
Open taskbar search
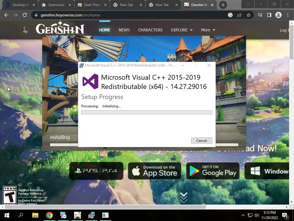click(21, 215)
